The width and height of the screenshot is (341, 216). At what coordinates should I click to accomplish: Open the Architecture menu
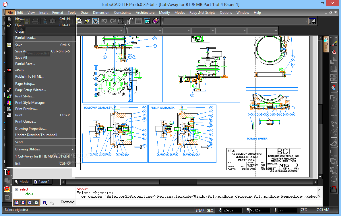pyautogui.click(x=145, y=13)
